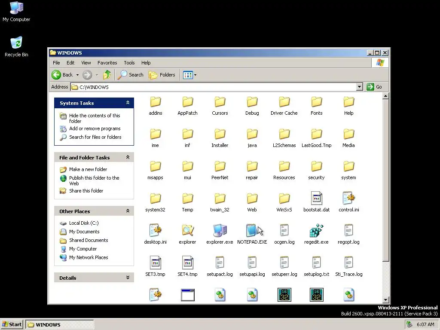Open Local Disk (C:) in Other Places

84,223
